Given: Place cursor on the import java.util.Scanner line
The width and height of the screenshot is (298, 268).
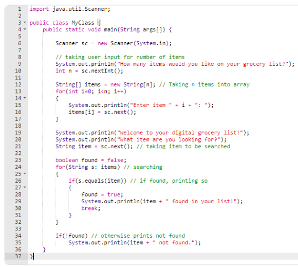Looking at the screenshot, I should pyautogui.click(x=70, y=9).
